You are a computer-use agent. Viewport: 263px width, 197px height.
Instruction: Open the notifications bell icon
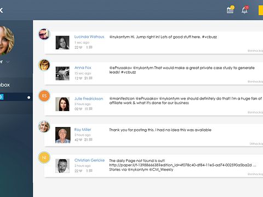pos(244,10)
